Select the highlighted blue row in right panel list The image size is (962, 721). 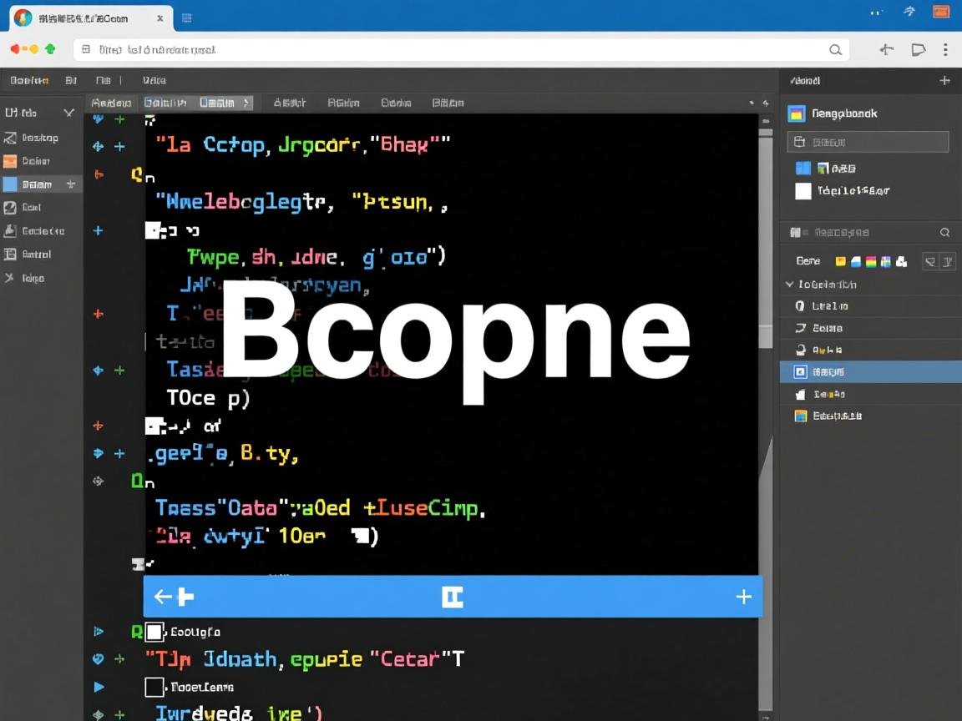(x=868, y=371)
